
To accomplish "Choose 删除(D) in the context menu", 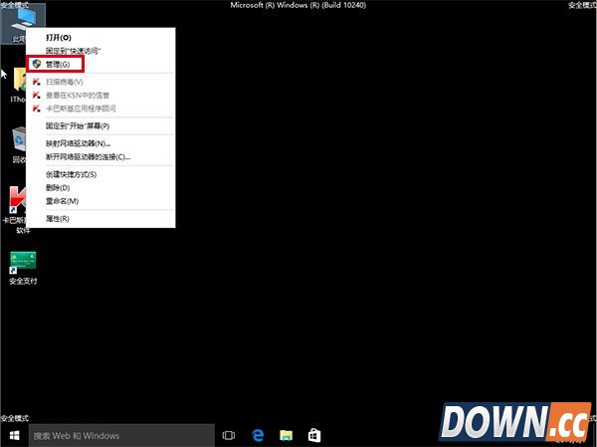I will coord(58,187).
